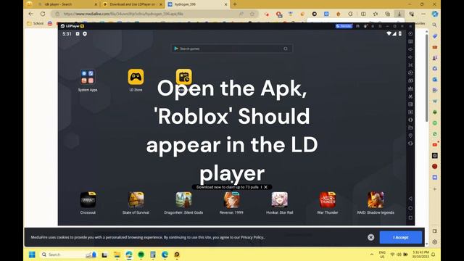The width and height of the screenshot is (464, 261).
Task: Open Edge sidebar search icon
Action: (x=434, y=25)
